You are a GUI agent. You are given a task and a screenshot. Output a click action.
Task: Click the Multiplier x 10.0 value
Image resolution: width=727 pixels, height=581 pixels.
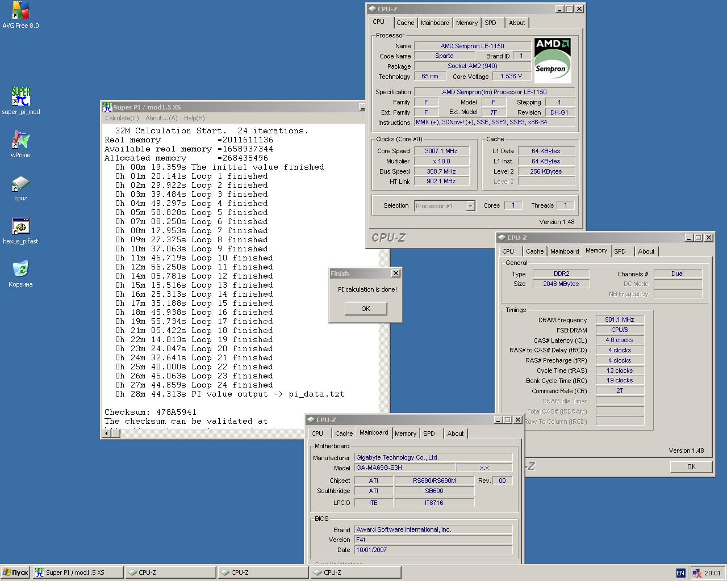pos(441,161)
